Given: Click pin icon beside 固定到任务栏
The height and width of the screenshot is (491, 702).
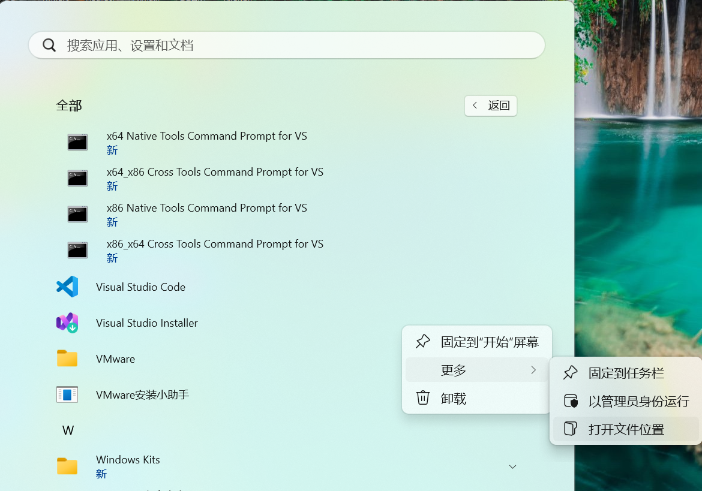Looking at the screenshot, I should [571, 372].
